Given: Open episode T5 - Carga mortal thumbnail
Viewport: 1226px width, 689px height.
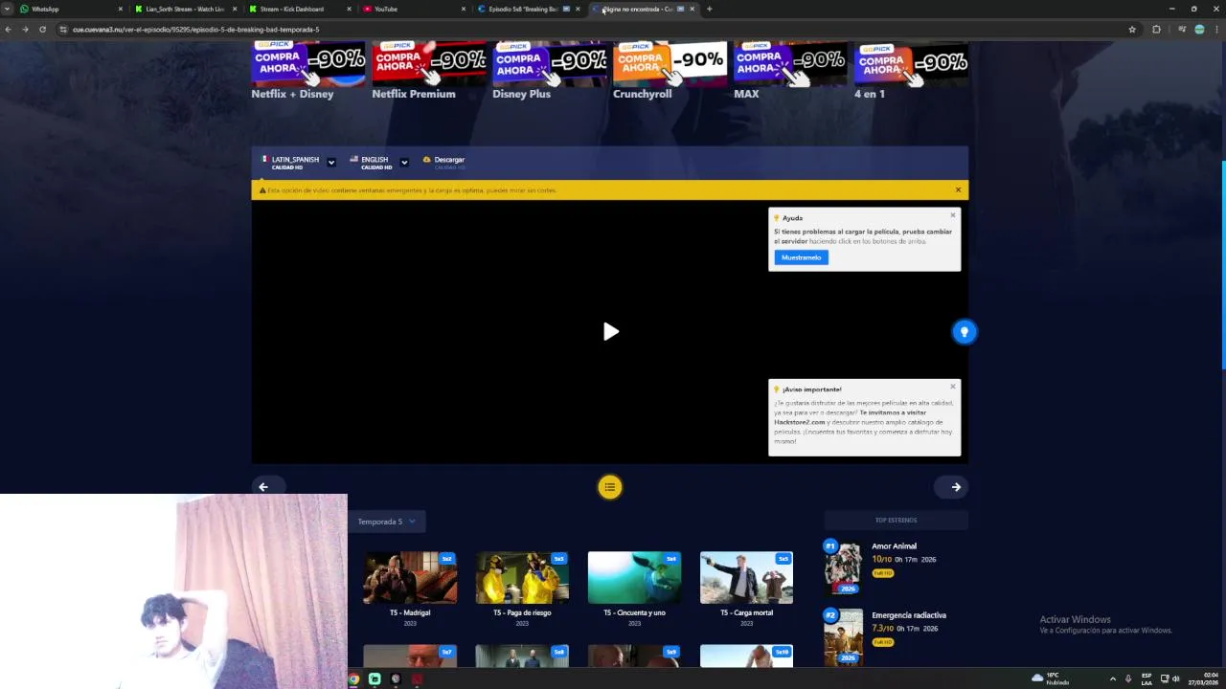Looking at the screenshot, I should click(746, 578).
